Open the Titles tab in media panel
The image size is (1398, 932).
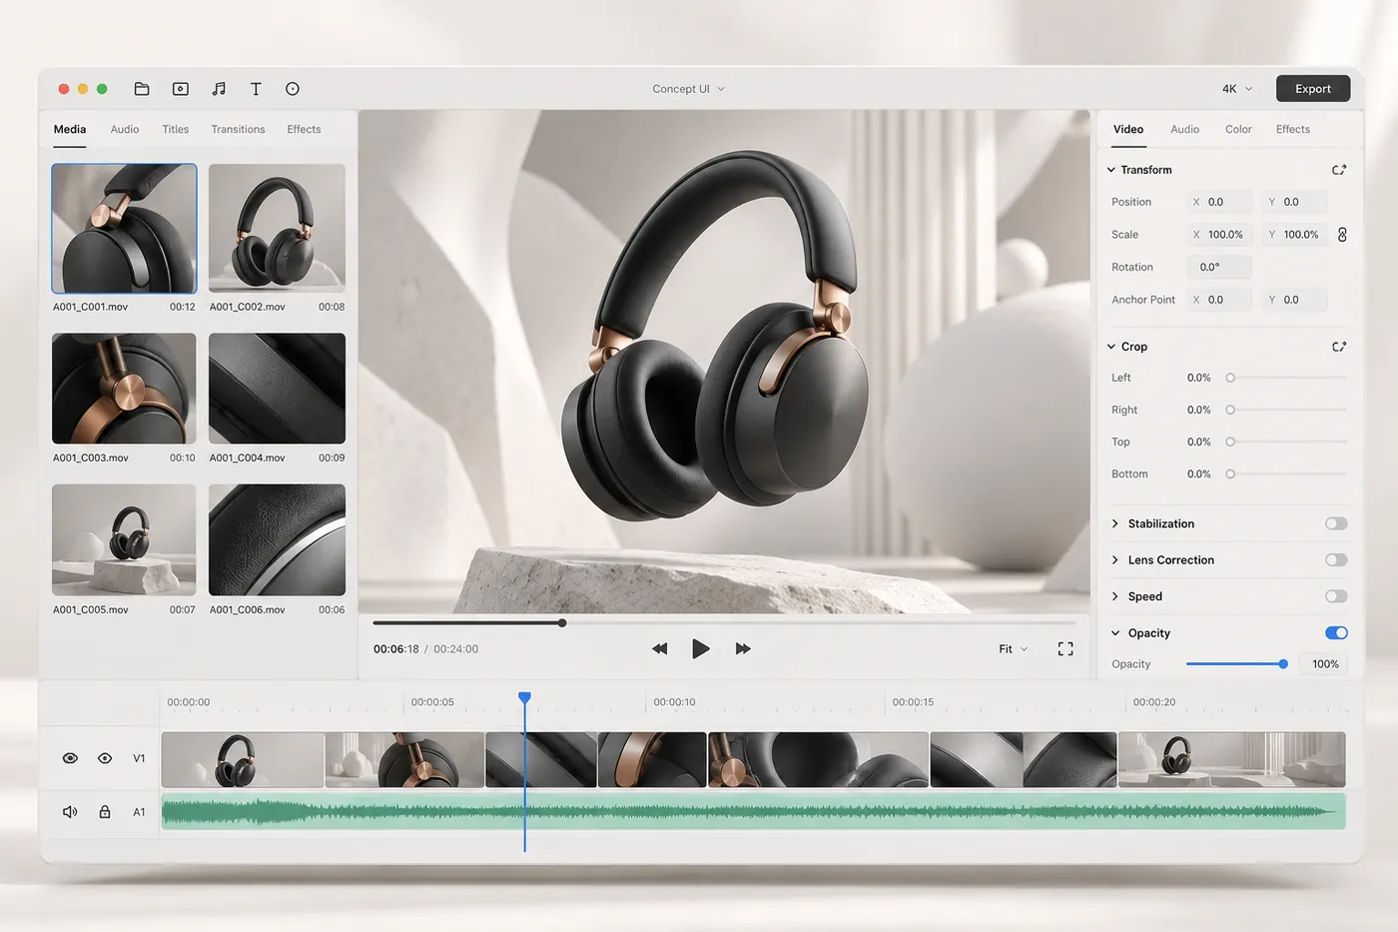click(175, 130)
